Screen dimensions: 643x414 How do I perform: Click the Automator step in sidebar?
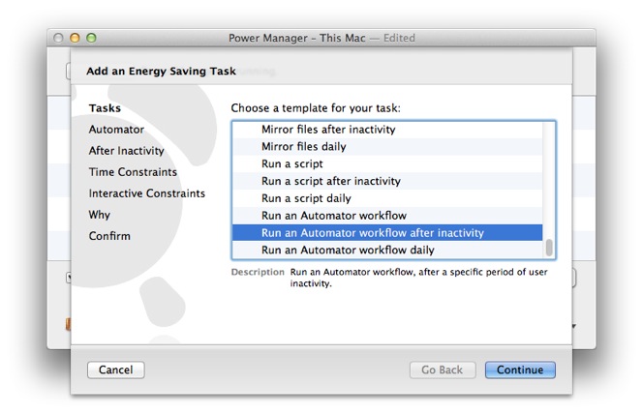click(116, 130)
